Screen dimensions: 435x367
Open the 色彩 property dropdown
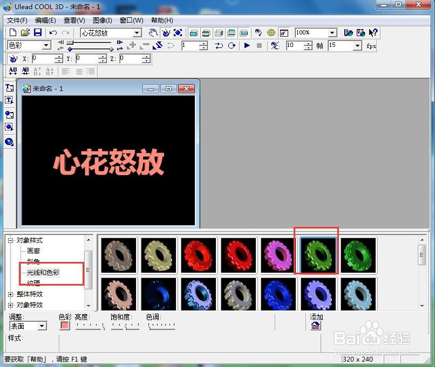46,45
